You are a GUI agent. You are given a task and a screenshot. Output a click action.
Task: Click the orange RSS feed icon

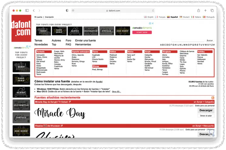point(213,97)
